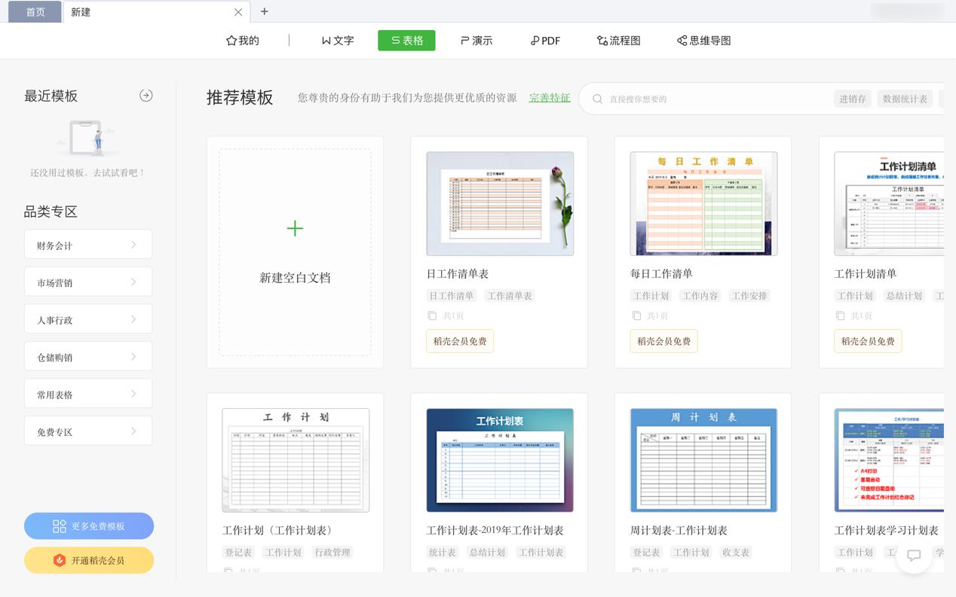Click 稻壳会员免费 under 日工作清单表
Viewport: 956px width, 597px height.
[460, 341]
